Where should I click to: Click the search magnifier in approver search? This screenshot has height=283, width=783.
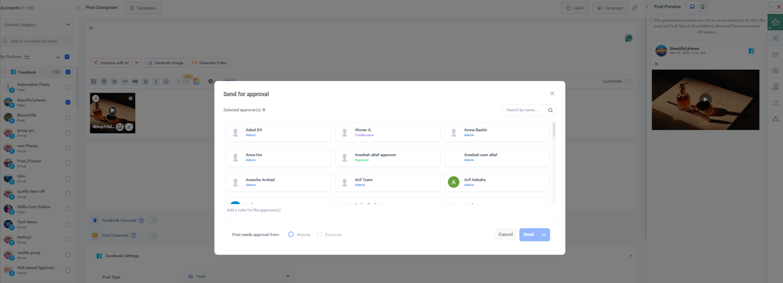coord(550,110)
